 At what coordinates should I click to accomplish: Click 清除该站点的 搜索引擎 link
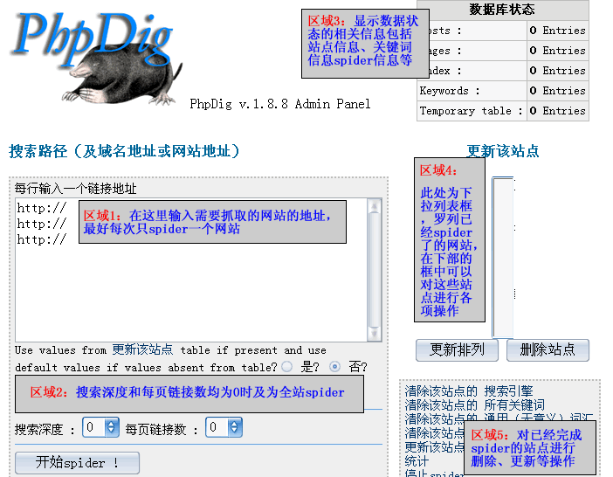click(469, 391)
